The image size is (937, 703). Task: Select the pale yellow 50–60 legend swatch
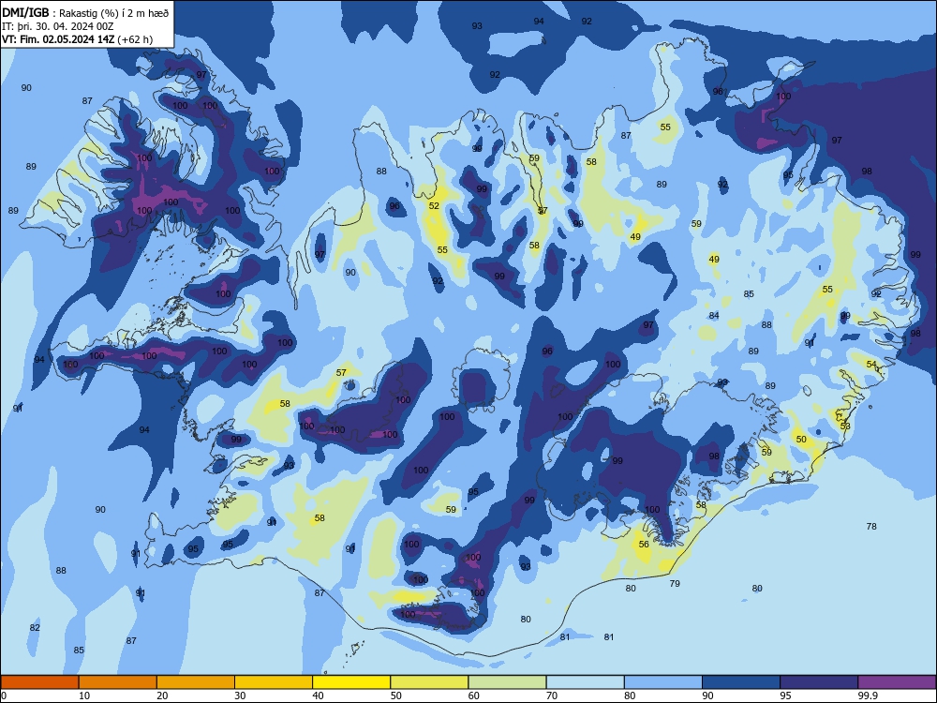429,682
